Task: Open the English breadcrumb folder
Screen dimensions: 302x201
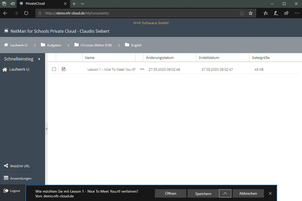Action: tap(136, 45)
